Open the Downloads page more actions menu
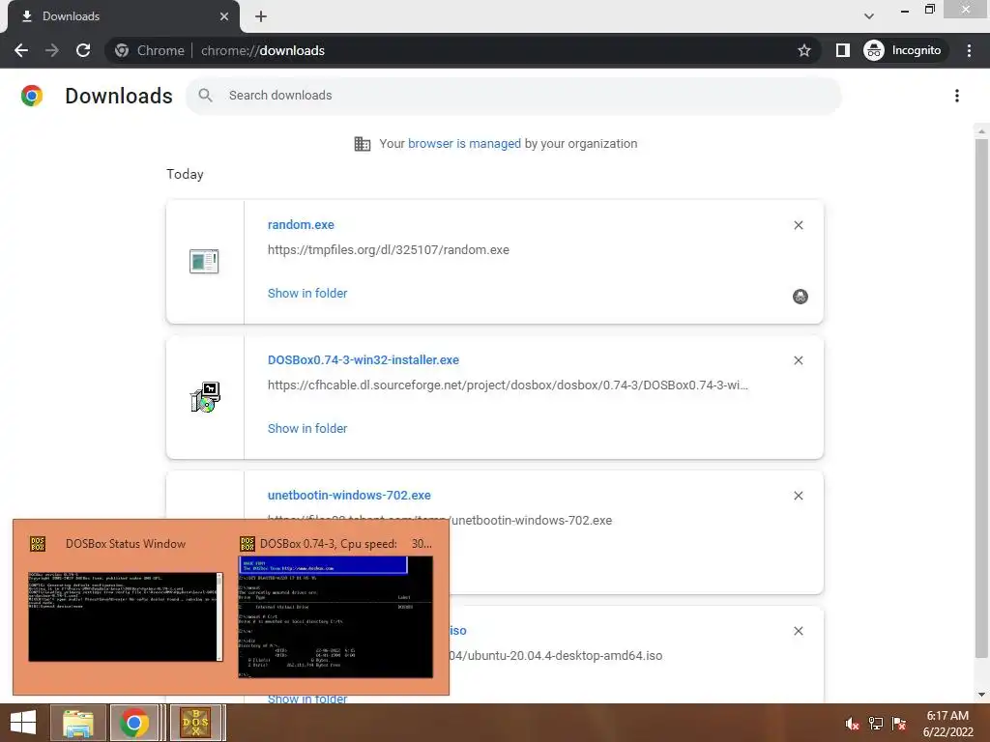Viewport: 990px width, 742px height. click(957, 96)
